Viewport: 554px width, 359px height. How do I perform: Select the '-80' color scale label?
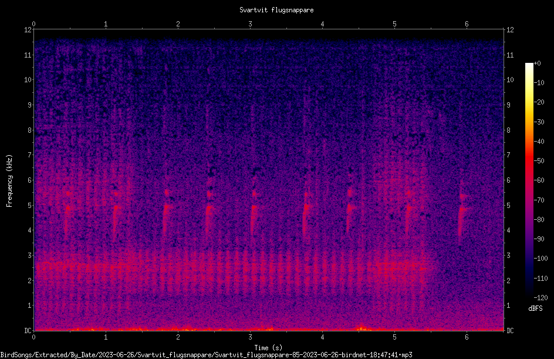[539, 220]
